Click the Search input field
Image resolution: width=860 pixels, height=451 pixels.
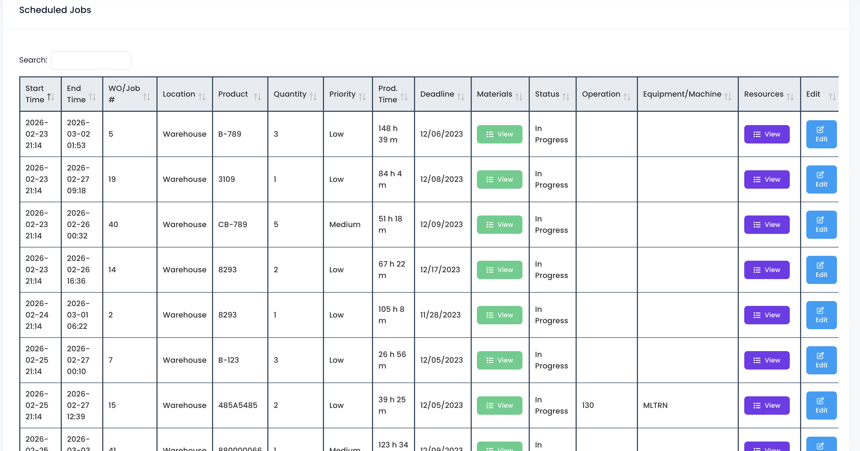pyautogui.click(x=91, y=60)
